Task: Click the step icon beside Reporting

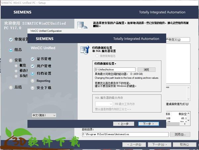Action: (33, 81)
